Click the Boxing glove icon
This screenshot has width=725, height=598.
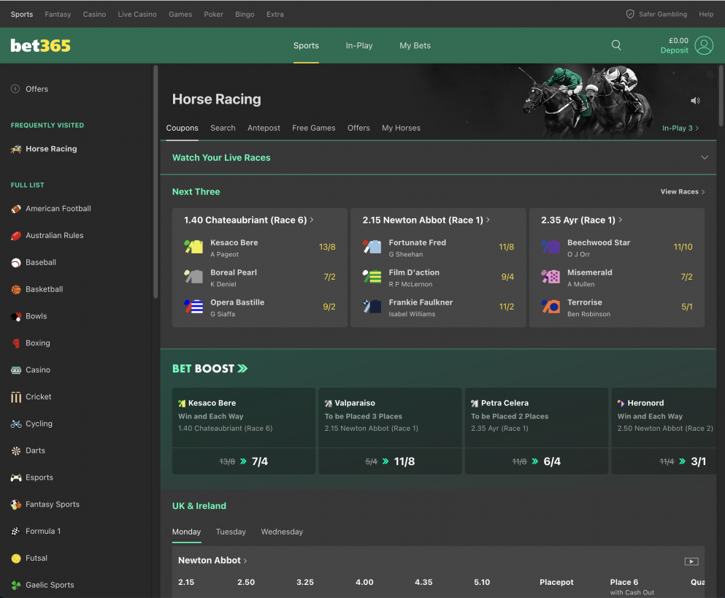click(16, 343)
